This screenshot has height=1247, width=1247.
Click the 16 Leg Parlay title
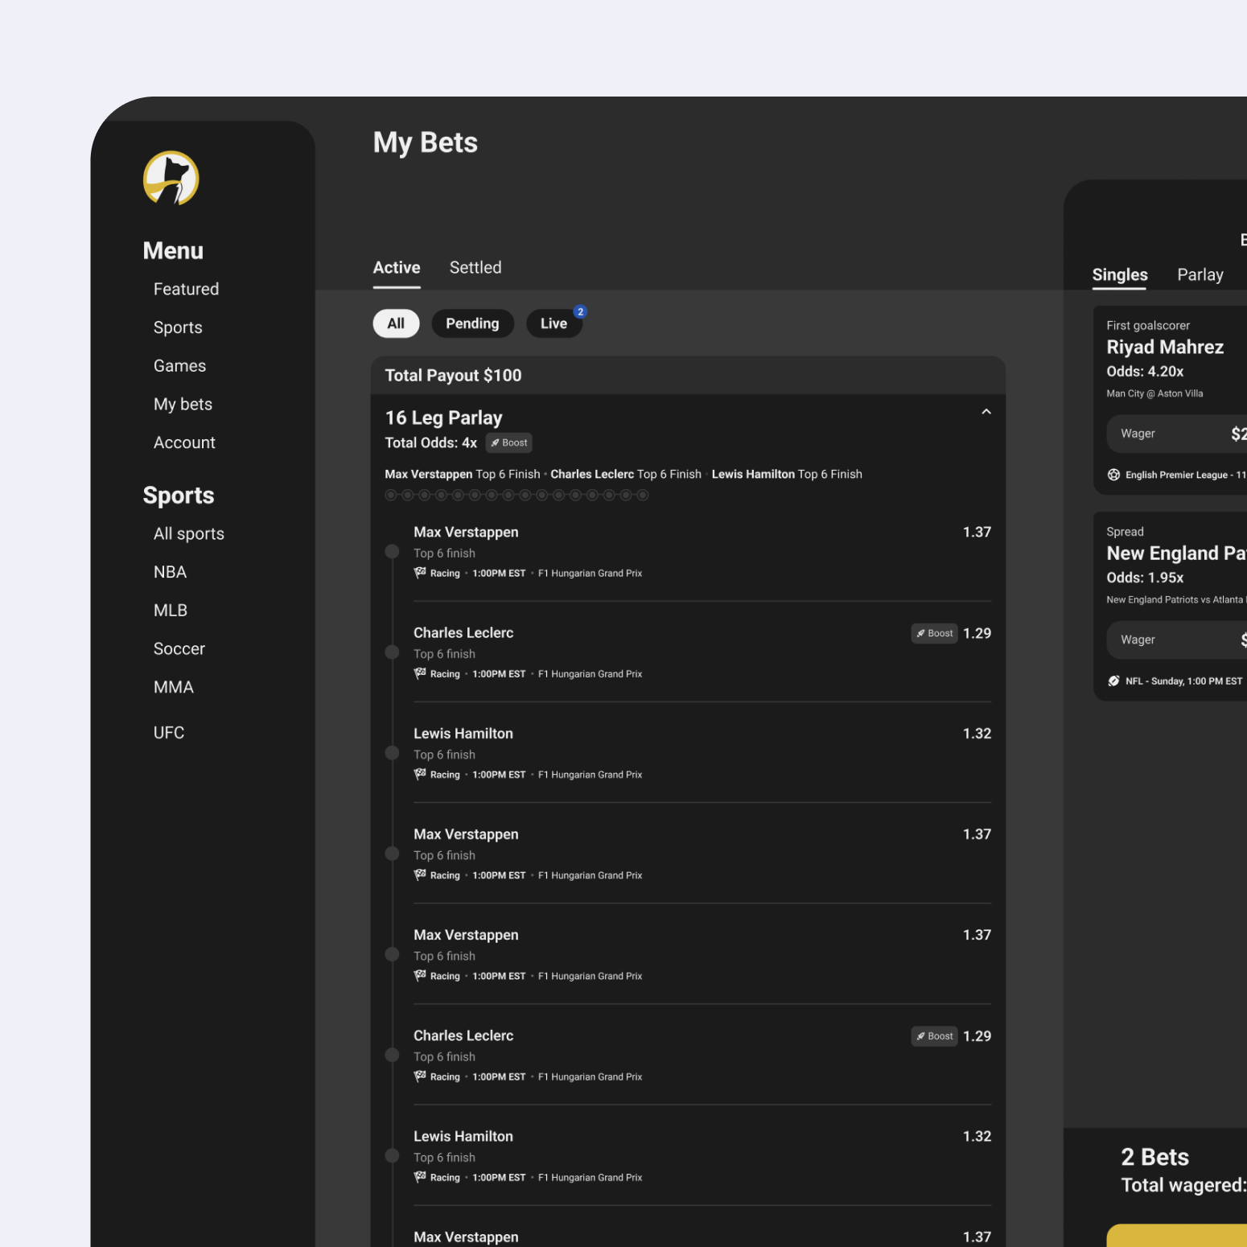pos(443,418)
